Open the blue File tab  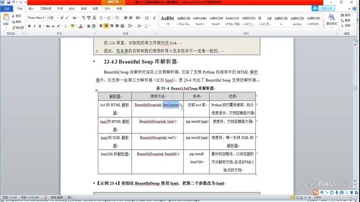pyautogui.click(x=7, y=8)
